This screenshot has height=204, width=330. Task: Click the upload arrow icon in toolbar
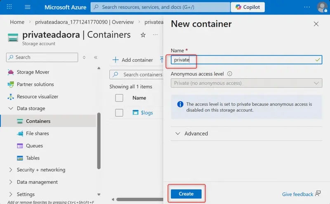[161, 60]
